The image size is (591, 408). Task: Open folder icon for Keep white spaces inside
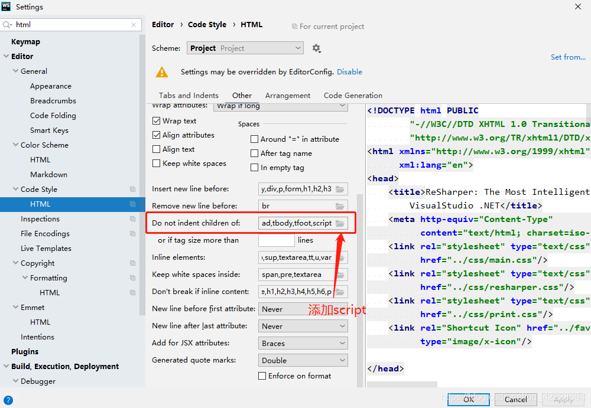pos(341,275)
